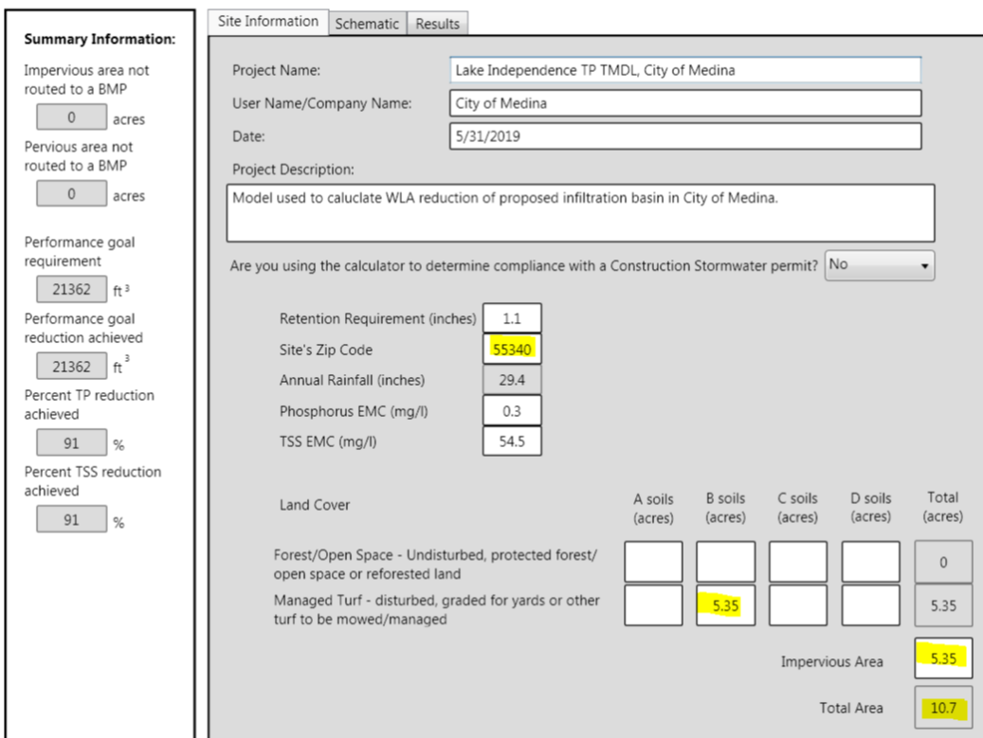Edit the Retention Requirement inches field

pos(512,321)
